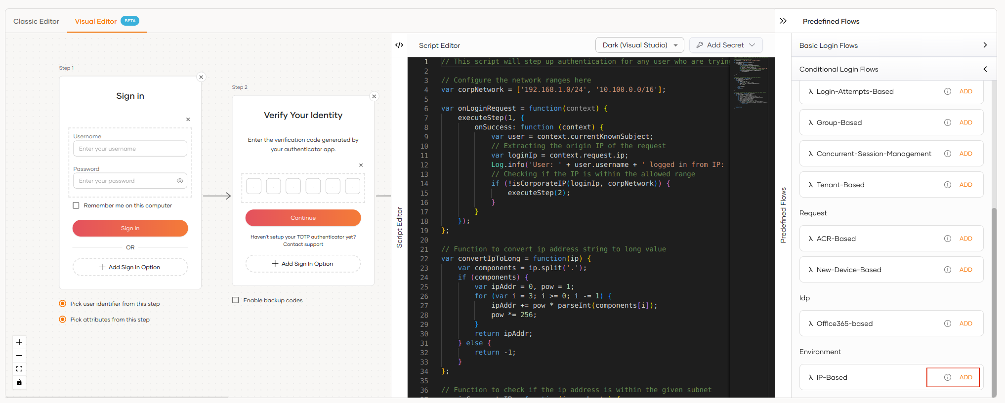Viewport: 1005px width, 403px height.
Task: Toggle the canvas lock icon
Action: [19, 382]
